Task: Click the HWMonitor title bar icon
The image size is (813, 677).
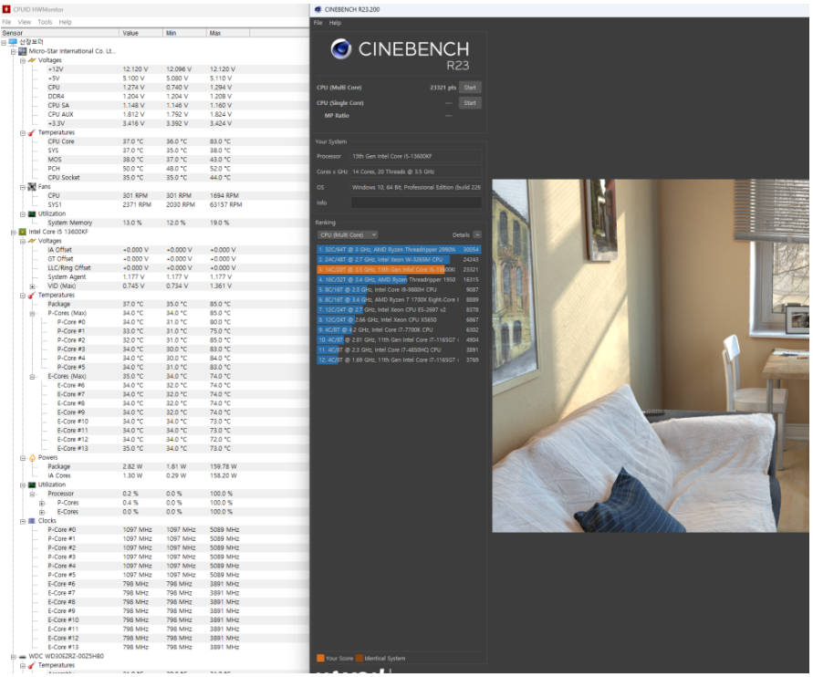Action: [x=6, y=9]
